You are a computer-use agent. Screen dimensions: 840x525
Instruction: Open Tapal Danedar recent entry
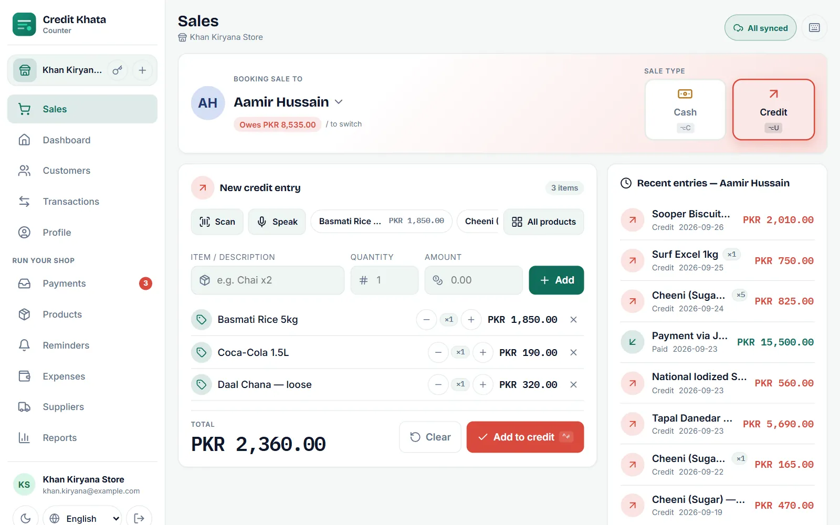[717, 424]
